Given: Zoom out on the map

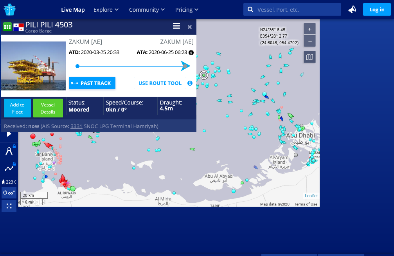Looking at the screenshot, I should pos(309,41).
